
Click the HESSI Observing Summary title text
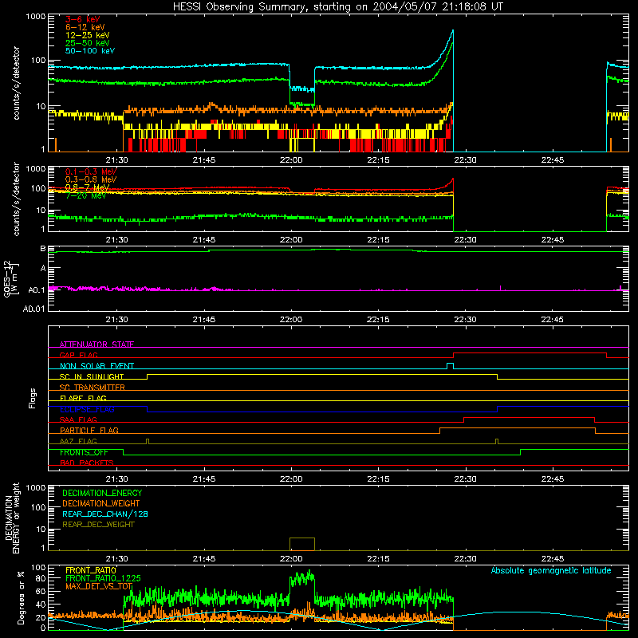coord(337,7)
